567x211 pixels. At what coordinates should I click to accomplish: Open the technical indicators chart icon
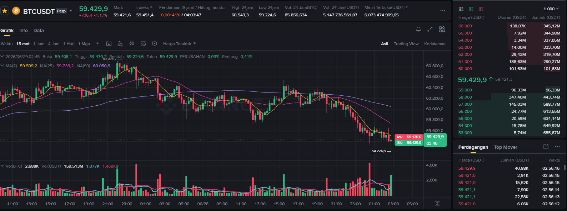point(120,44)
